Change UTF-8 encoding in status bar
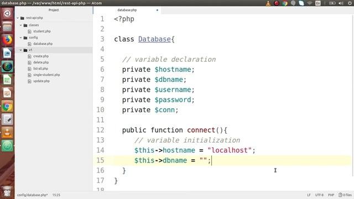 pos(319,195)
